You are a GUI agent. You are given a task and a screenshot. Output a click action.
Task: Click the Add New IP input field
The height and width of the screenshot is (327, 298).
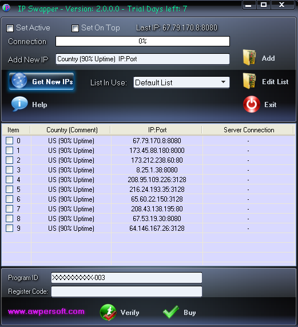tap(142, 59)
